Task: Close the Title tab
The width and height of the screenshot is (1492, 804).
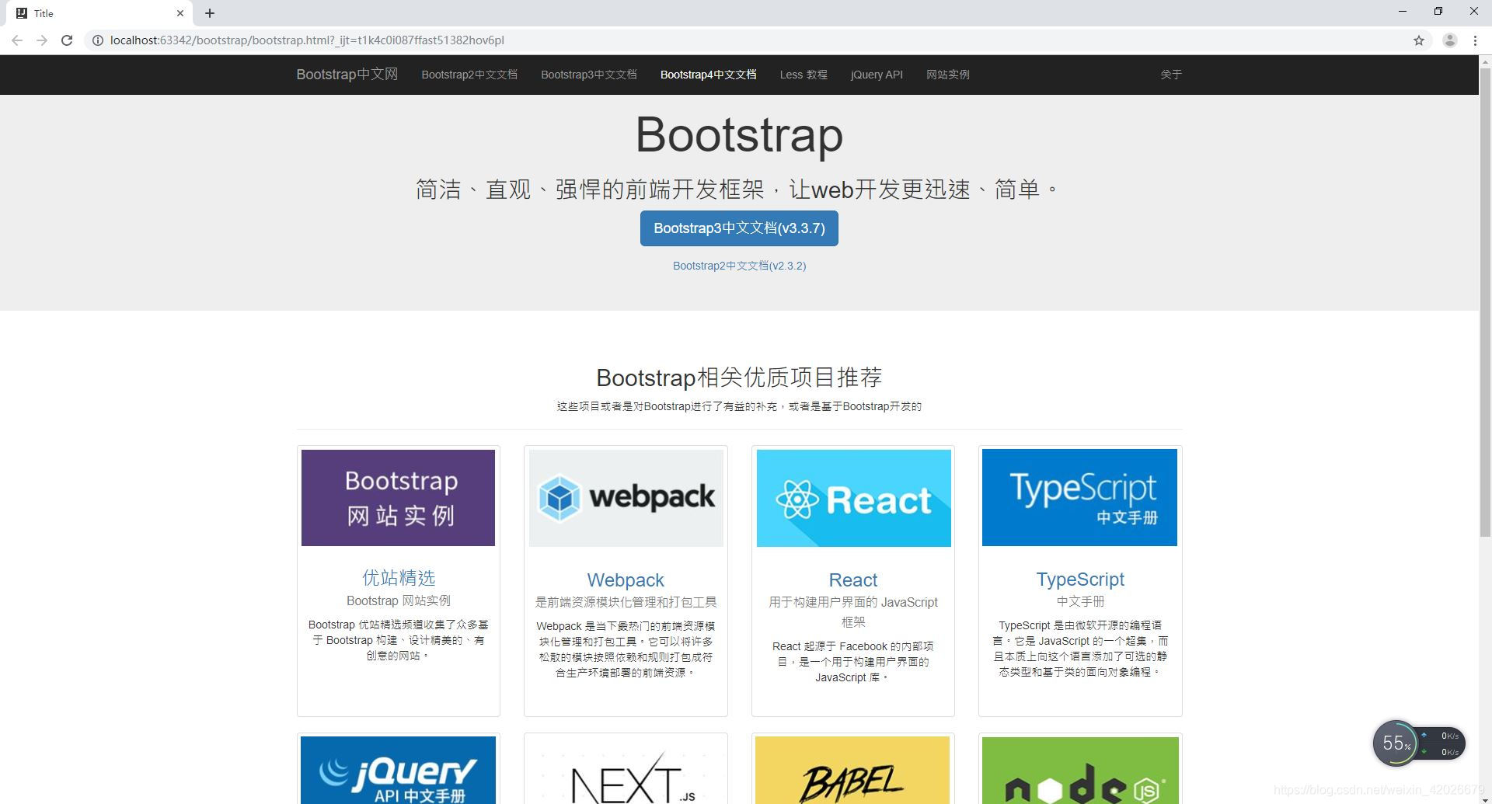Action: click(180, 13)
